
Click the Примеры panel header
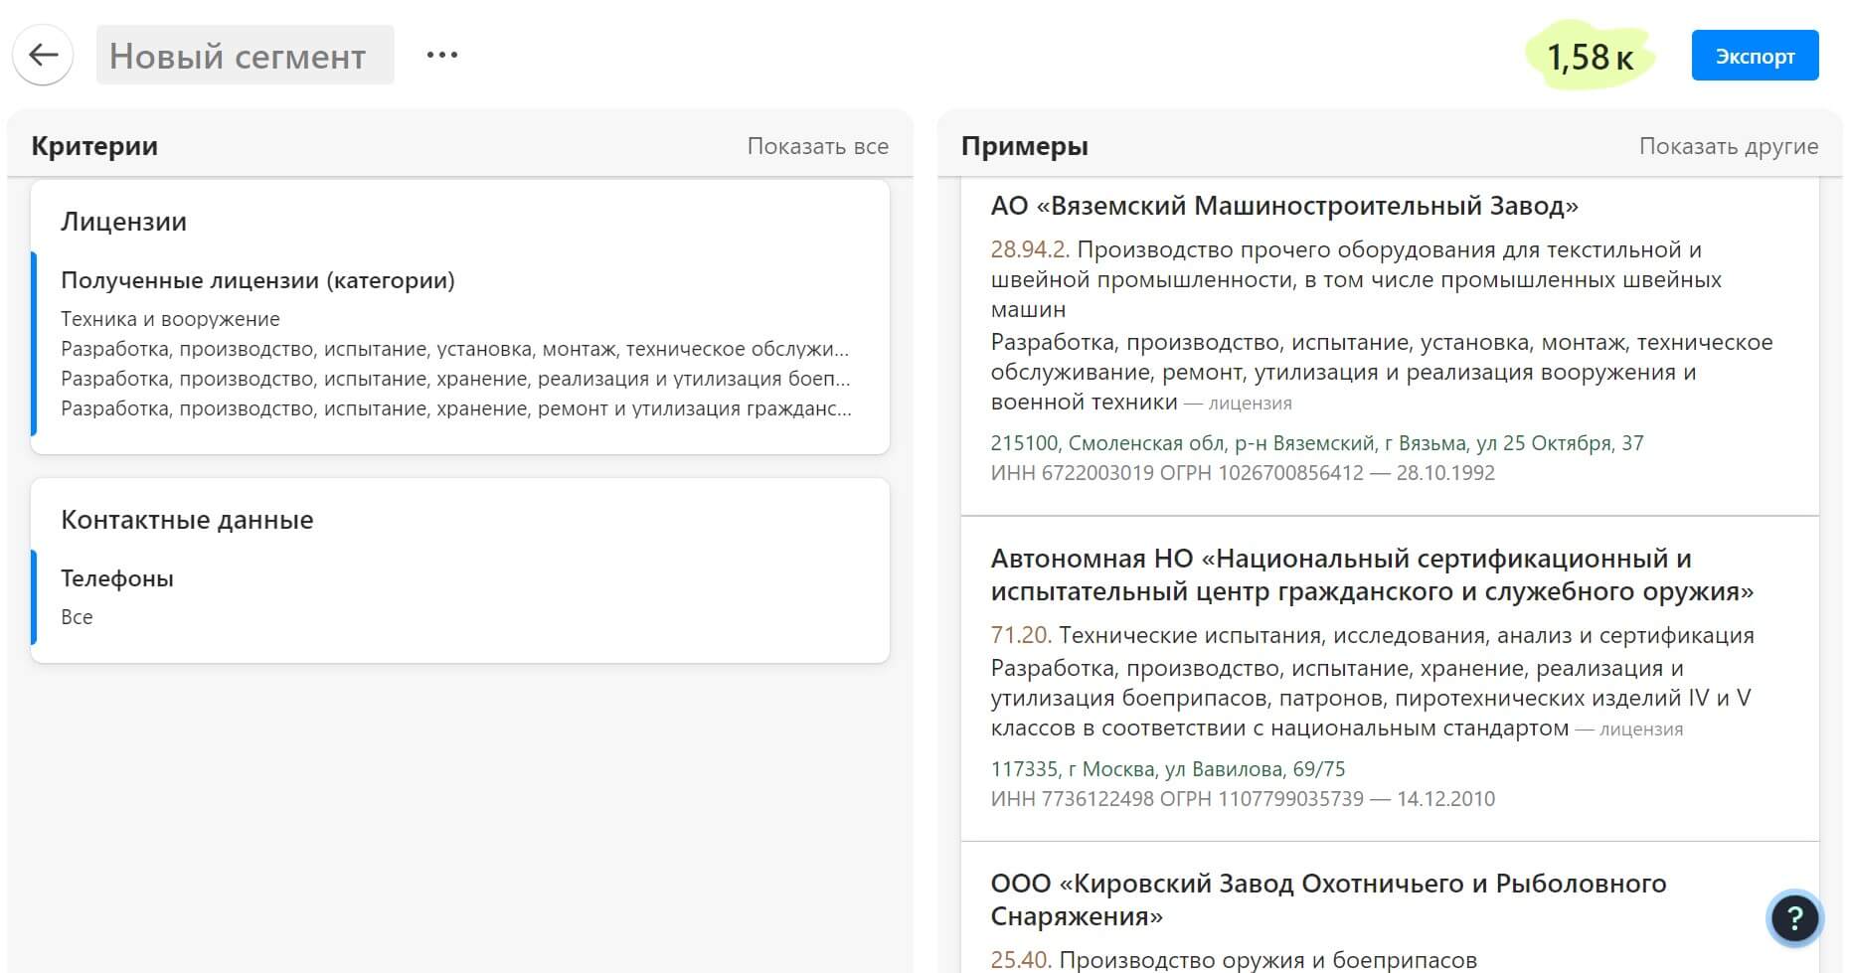click(1024, 146)
